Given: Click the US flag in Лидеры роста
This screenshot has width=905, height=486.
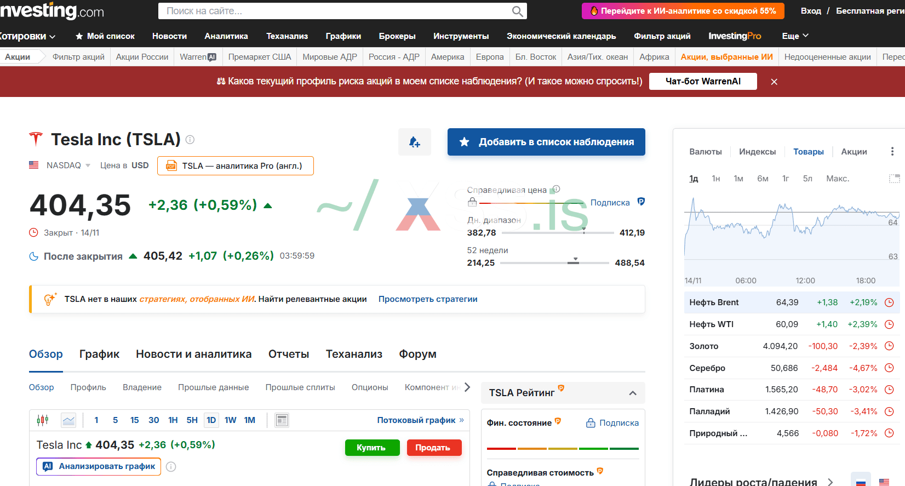Looking at the screenshot, I should click(x=884, y=482).
